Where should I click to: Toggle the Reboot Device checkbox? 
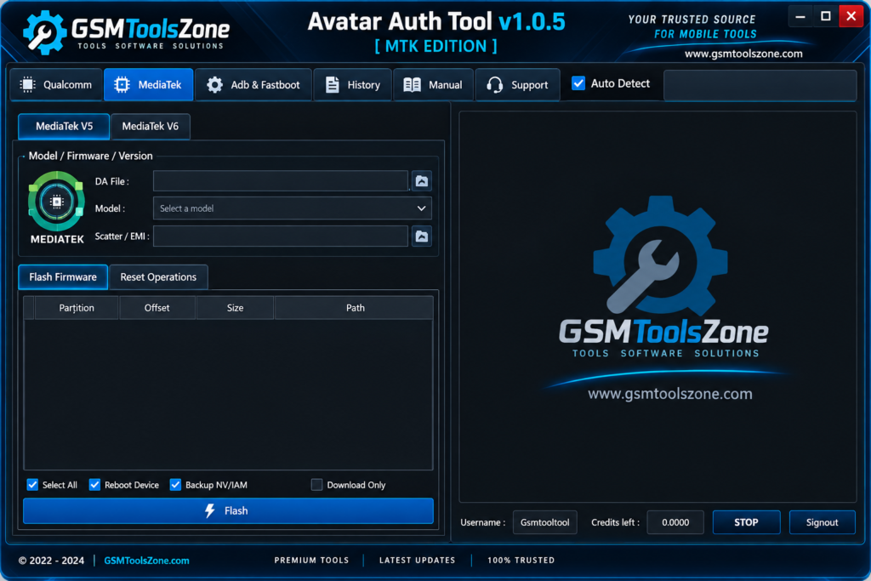click(95, 485)
